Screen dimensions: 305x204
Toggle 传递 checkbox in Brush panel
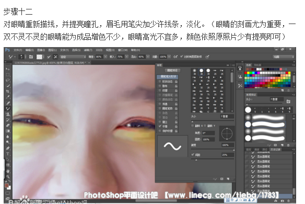pyautogui.click(x=160, y=104)
